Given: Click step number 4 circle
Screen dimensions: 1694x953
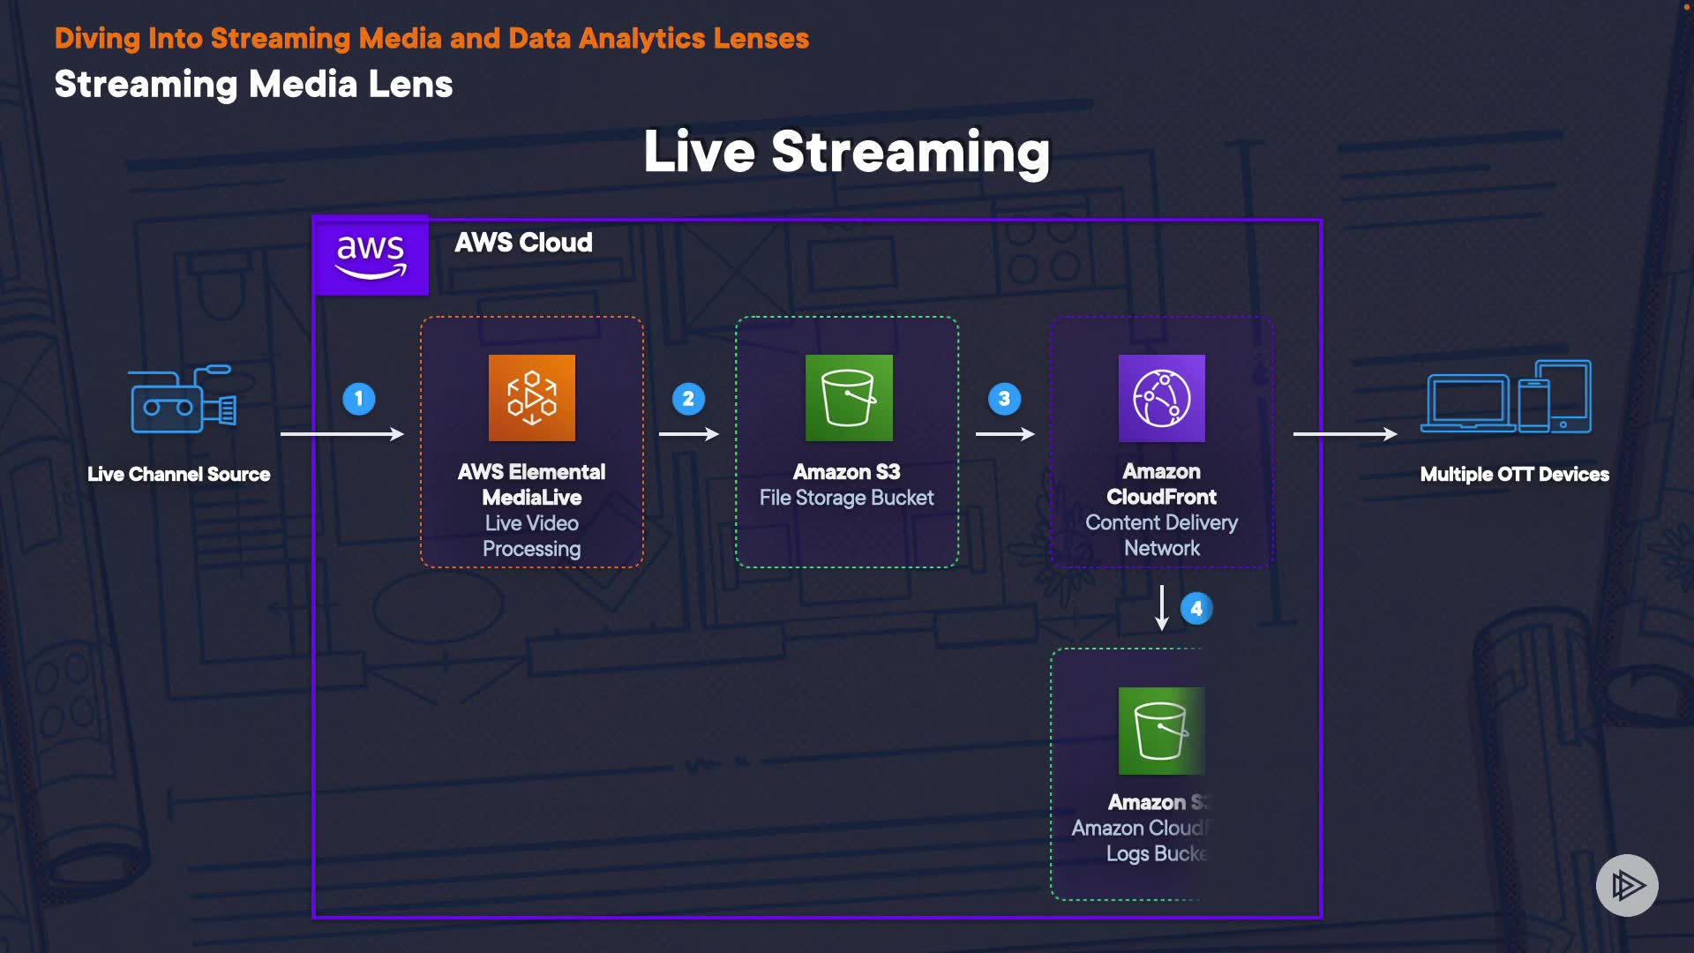Looking at the screenshot, I should (1196, 609).
